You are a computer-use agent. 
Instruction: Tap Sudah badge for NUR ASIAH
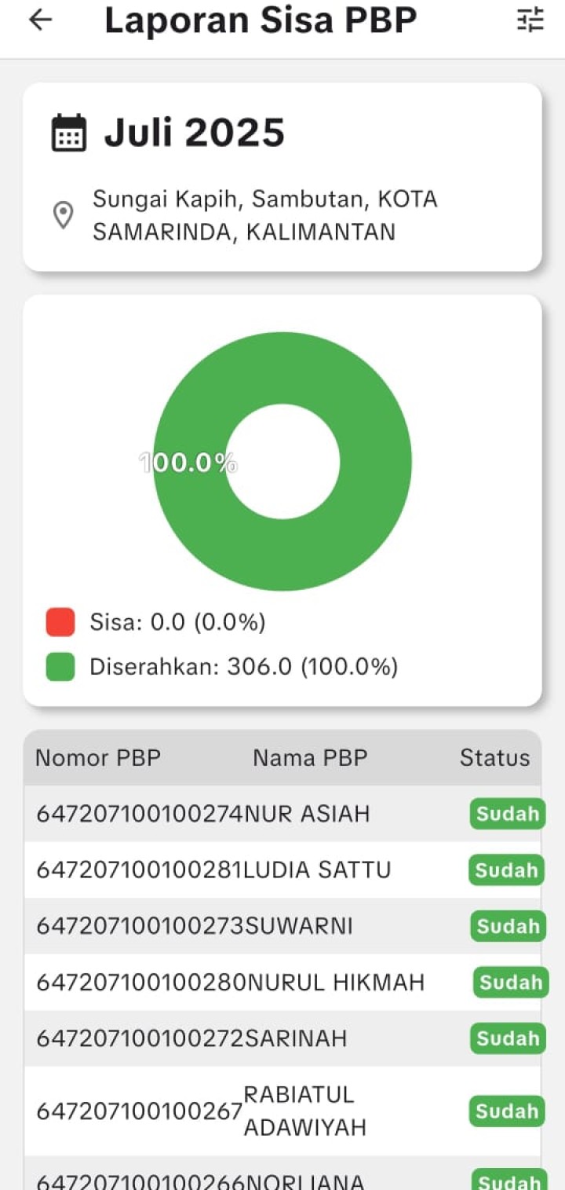(x=507, y=814)
